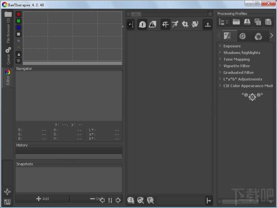Open the processing profile dropdown list

(x=222, y=22)
